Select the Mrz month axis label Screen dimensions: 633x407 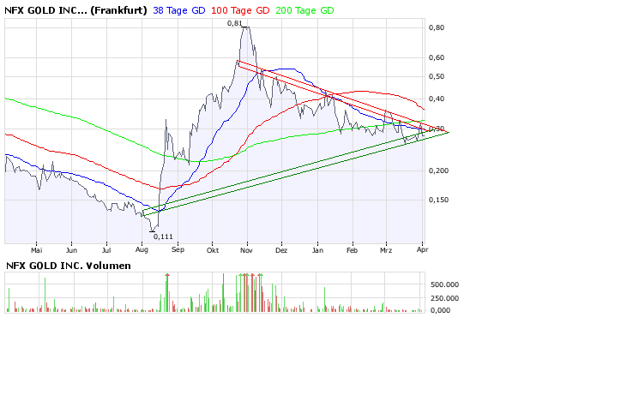(x=386, y=253)
